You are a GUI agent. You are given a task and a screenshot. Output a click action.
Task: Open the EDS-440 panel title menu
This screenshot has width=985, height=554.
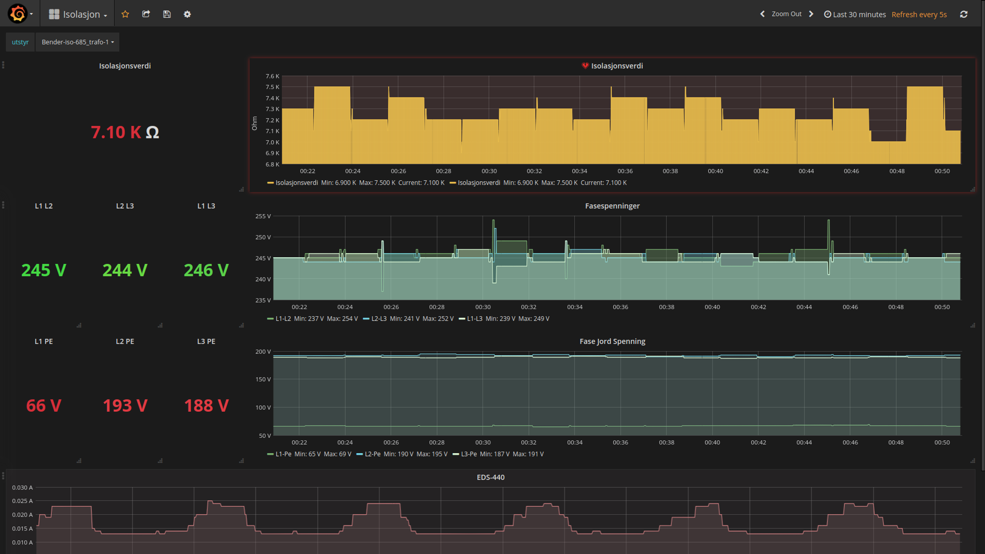[x=491, y=477]
